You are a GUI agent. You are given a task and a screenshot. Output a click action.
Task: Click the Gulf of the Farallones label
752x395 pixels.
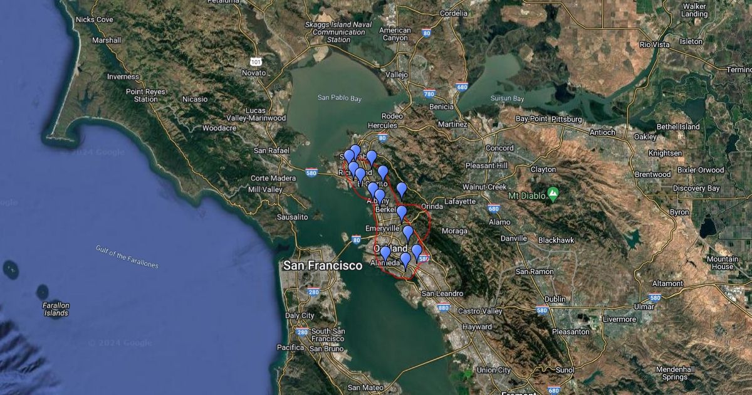coord(127,257)
